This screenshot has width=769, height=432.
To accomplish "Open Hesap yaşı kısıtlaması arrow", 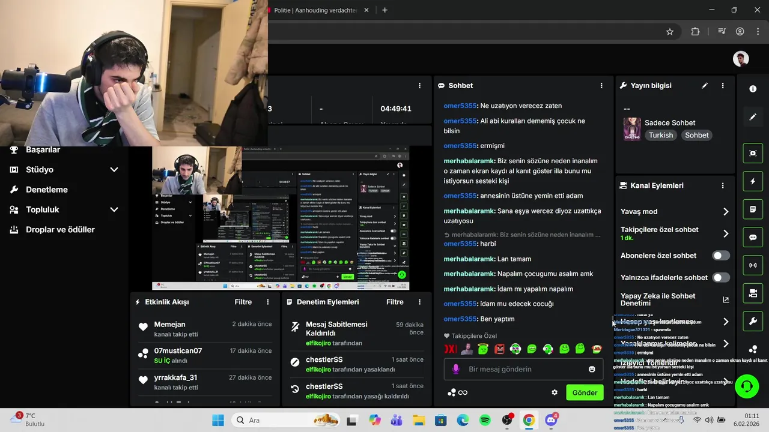I will [x=726, y=322].
